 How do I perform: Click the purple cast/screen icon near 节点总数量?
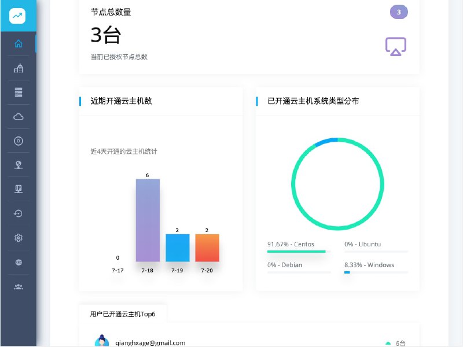click(396, 46)
